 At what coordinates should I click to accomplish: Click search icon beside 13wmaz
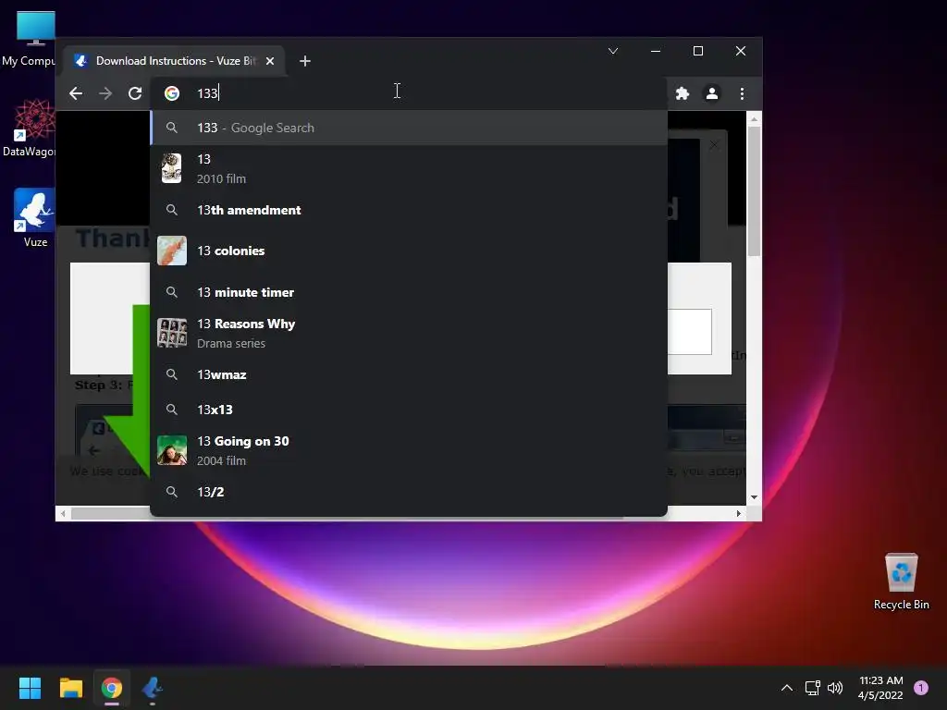(172, 374)
